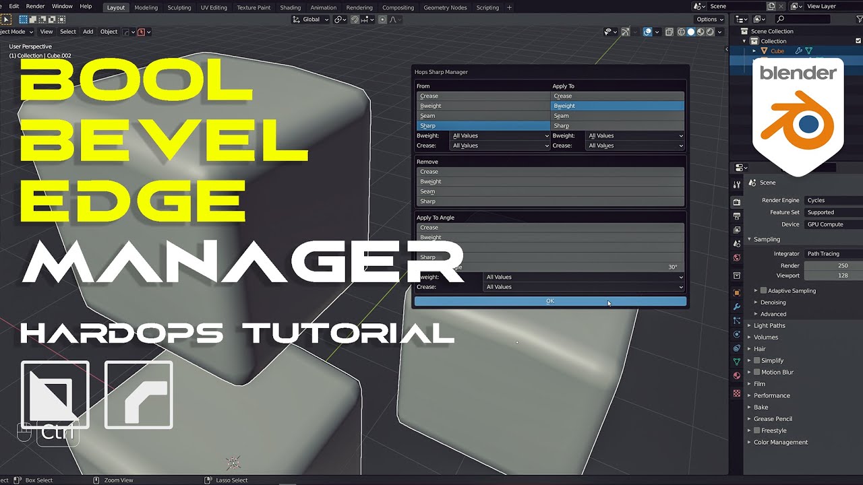Image resolution: width=863 pixels, height=485 pixels.
Task: Open the Modifiers wrench properties tab
Action: coord(736,306)
